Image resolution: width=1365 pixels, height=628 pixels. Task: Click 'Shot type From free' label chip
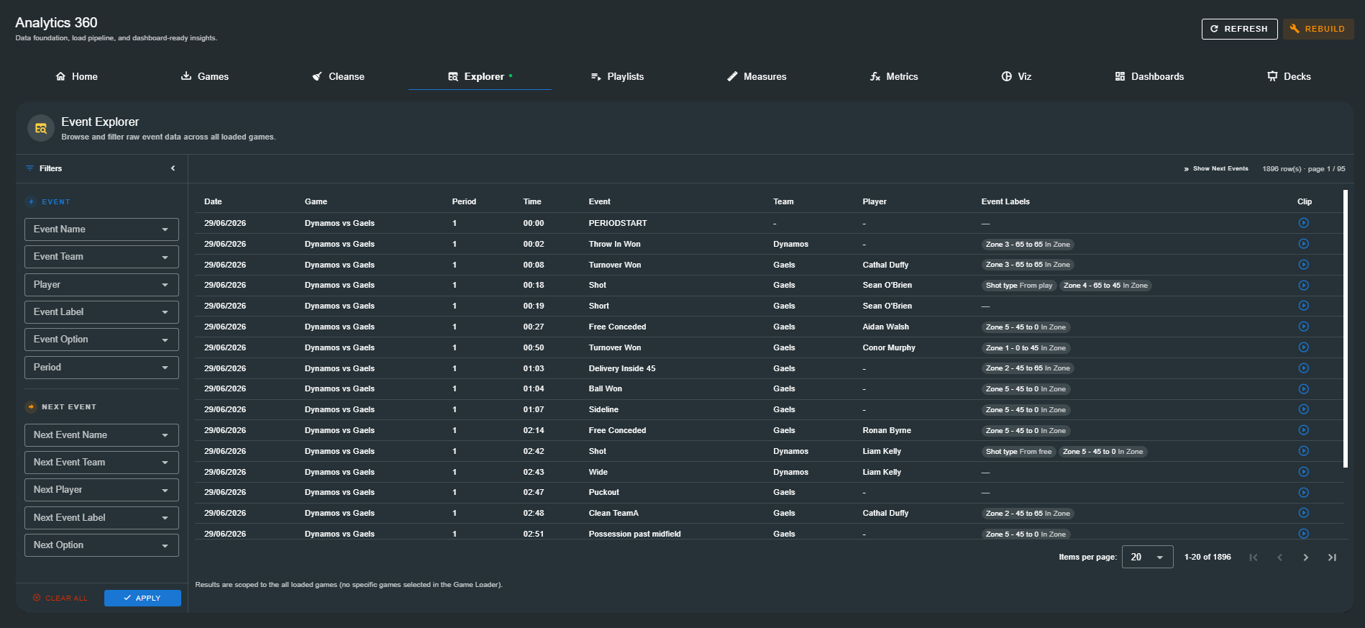point(1018,452)
